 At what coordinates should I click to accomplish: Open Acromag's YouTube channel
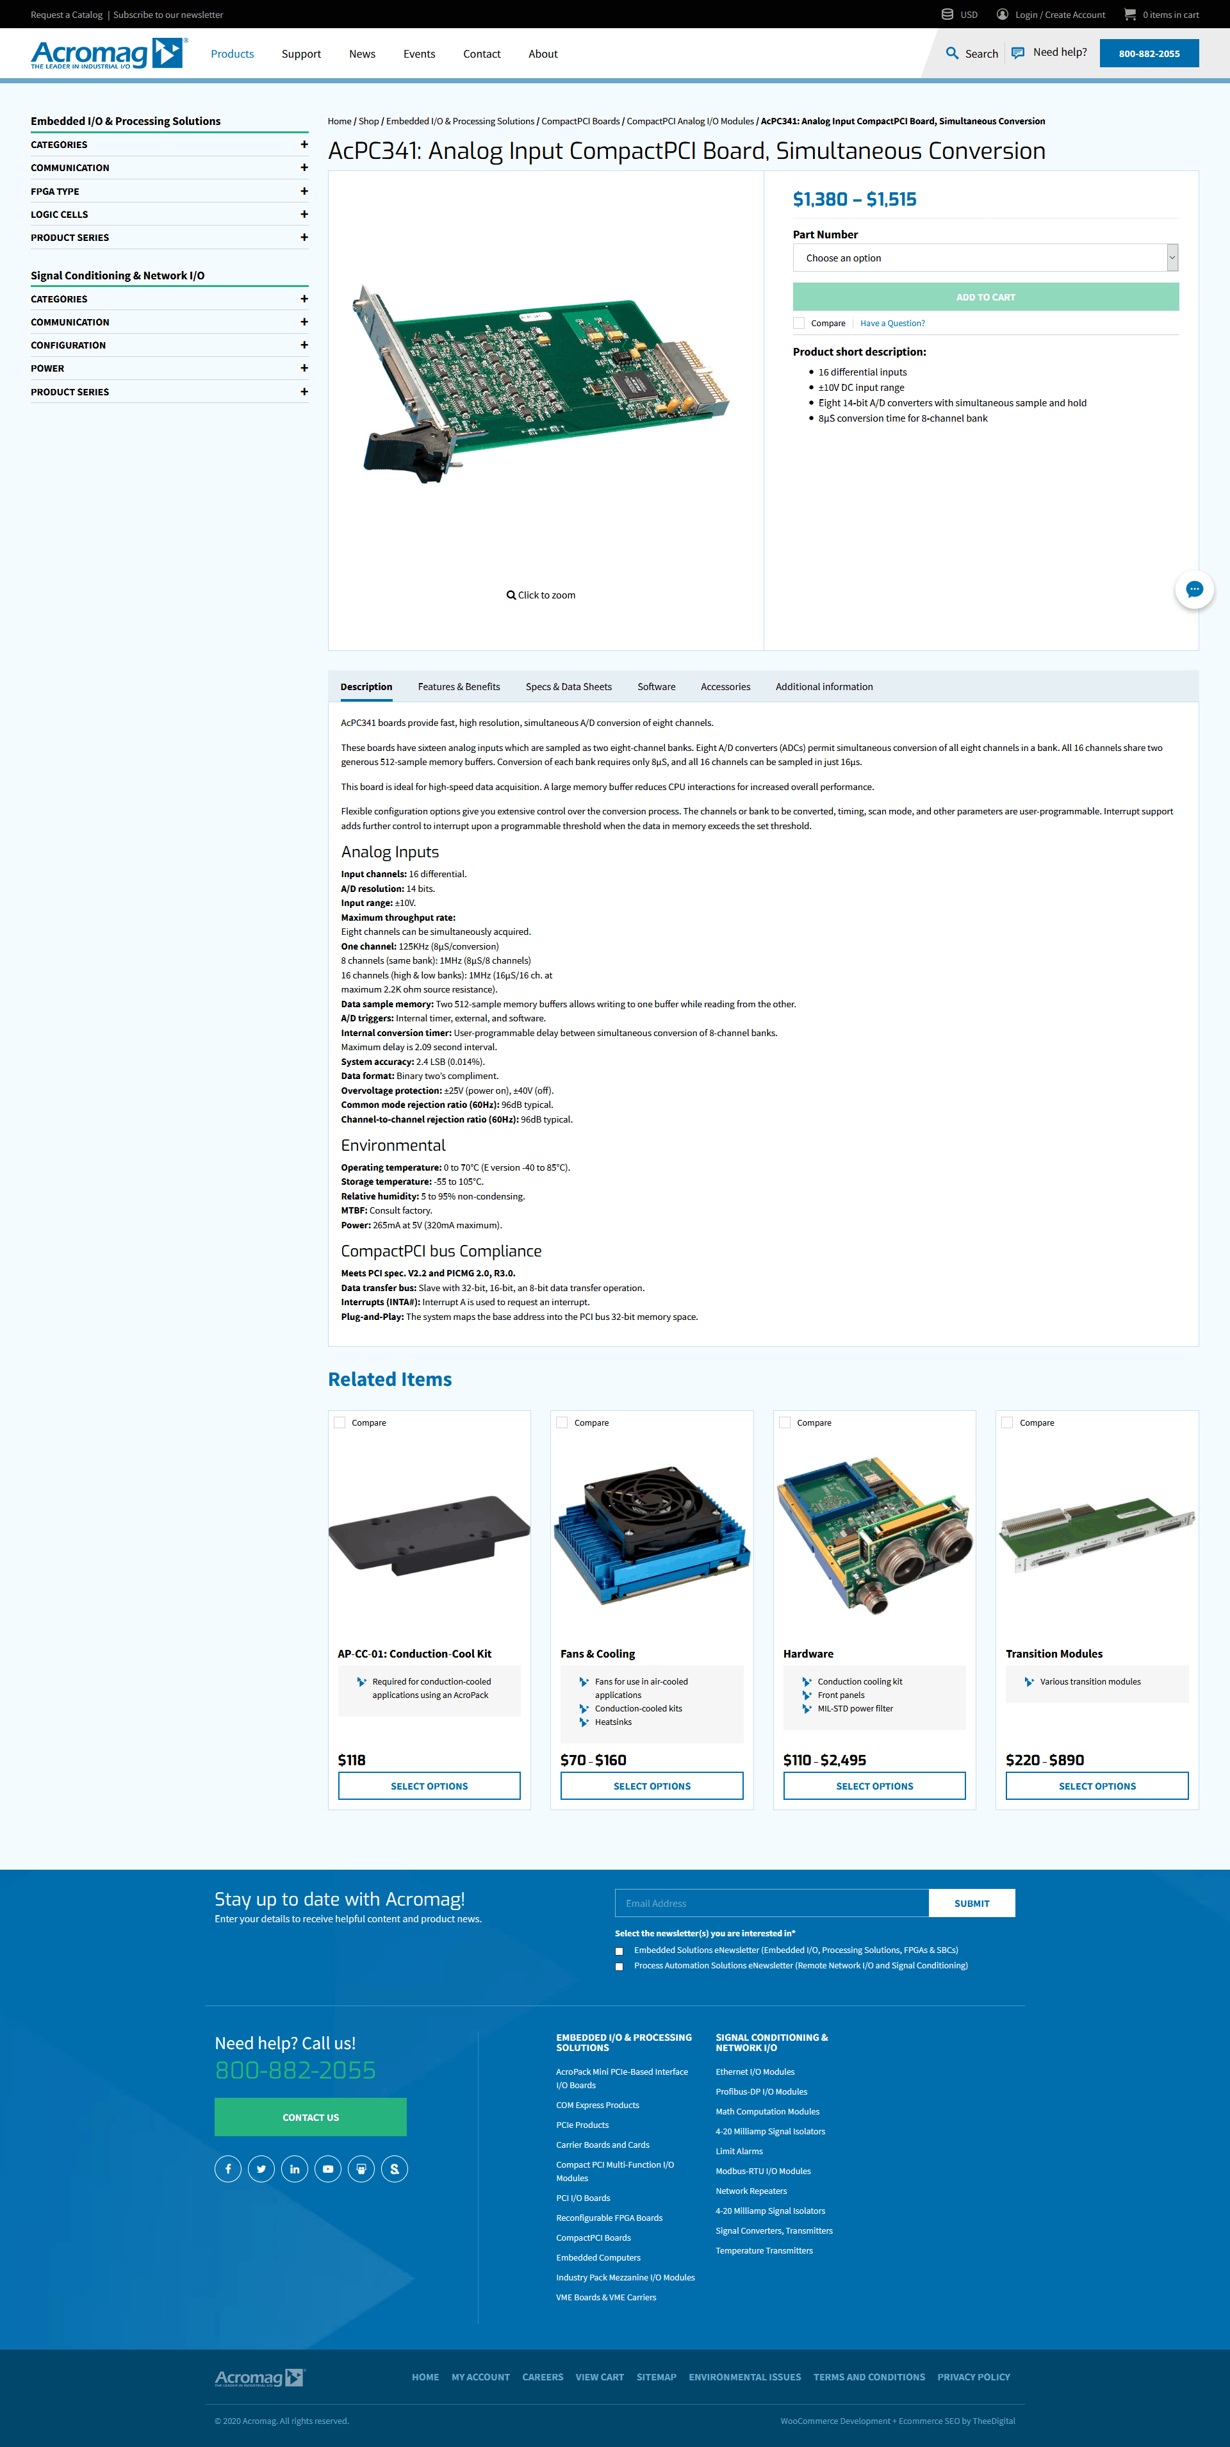[x=328, y=2169]
